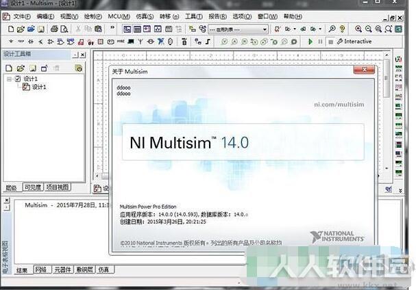Place a basic resistor component

point(21,42)
